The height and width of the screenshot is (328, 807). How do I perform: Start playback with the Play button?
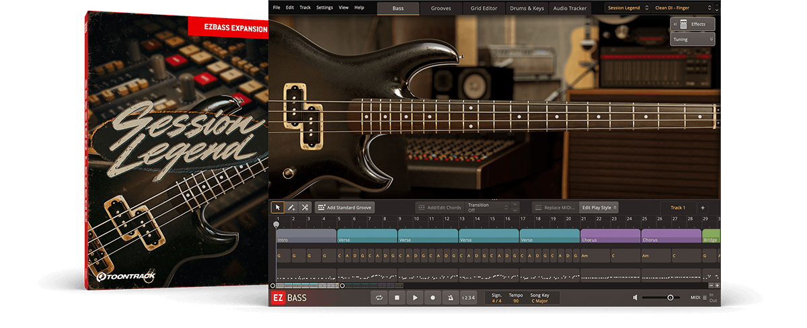415,298
